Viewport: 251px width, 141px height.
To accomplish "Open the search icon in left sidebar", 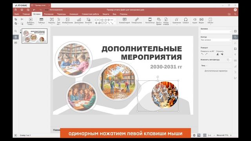I will tap(16, 31).
